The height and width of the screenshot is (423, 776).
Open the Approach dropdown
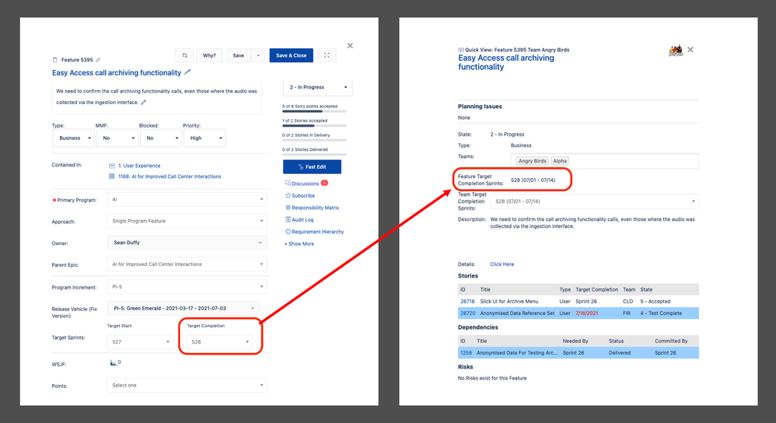(x=187, y=221)
